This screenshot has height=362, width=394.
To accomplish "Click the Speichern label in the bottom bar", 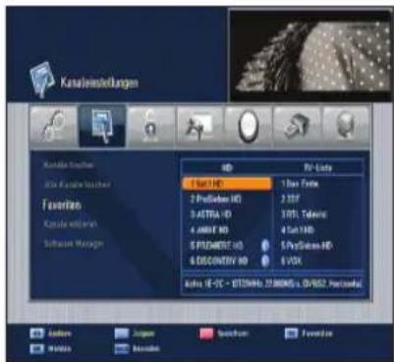I will 233,333.
